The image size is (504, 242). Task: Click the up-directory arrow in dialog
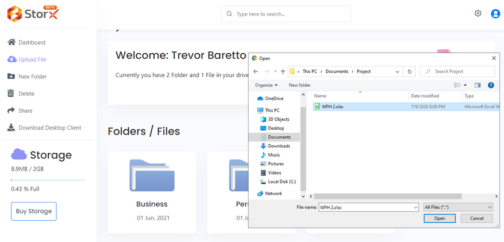point(283,72)
